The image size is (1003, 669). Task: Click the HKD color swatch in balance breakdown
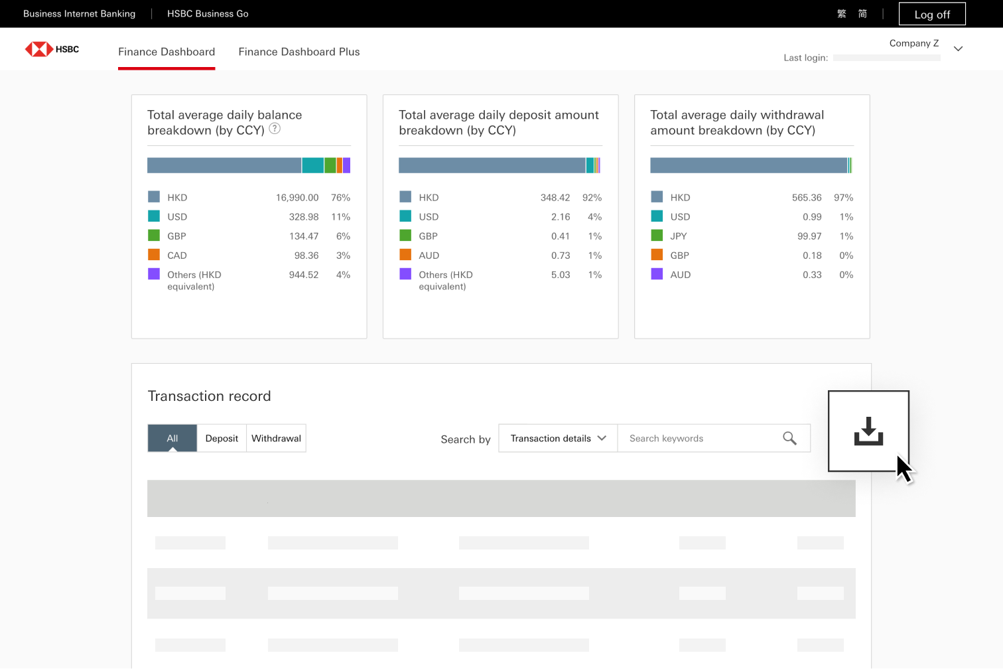tap(154, 197)
